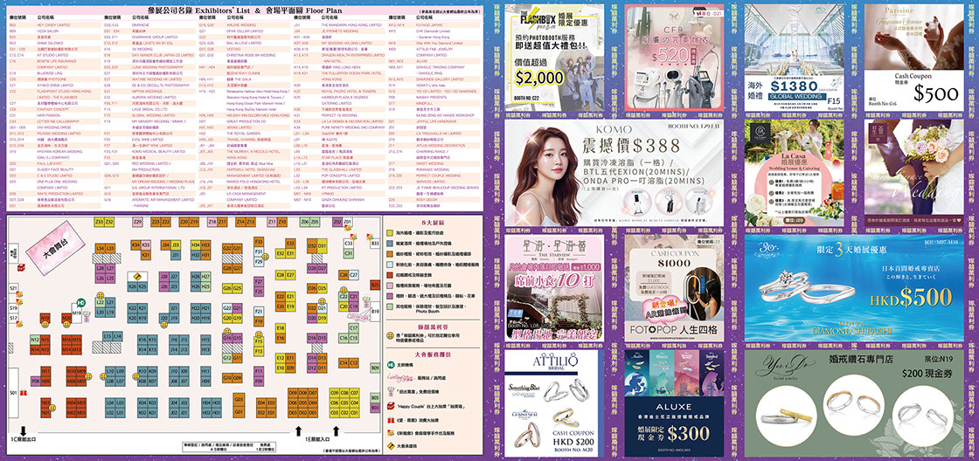Click red booth B25 on the floor plan
Viewport: 979px width, 461px height.
(x=375, y=286)
